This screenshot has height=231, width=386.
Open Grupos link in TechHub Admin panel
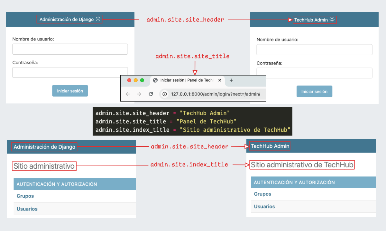pyautogui.click(x=262, y=194)
